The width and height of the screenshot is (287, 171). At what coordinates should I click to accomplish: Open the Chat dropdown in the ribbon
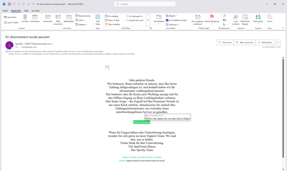click(x=80, y=20)
